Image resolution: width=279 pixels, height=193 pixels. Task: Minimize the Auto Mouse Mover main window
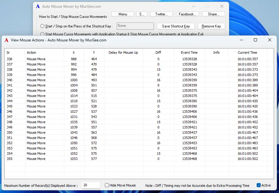[x=194, y=6]
